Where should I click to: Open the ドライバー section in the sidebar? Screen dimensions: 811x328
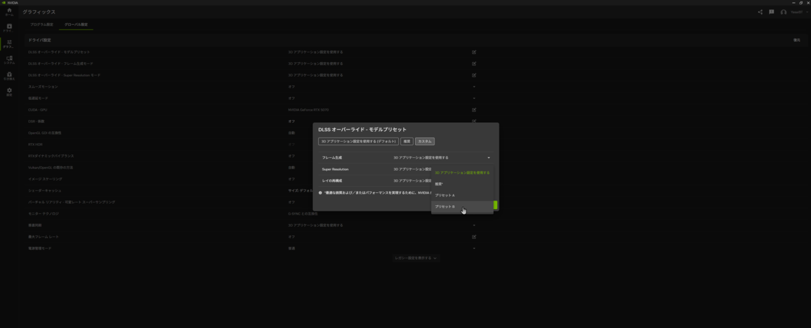pos(9,28)
